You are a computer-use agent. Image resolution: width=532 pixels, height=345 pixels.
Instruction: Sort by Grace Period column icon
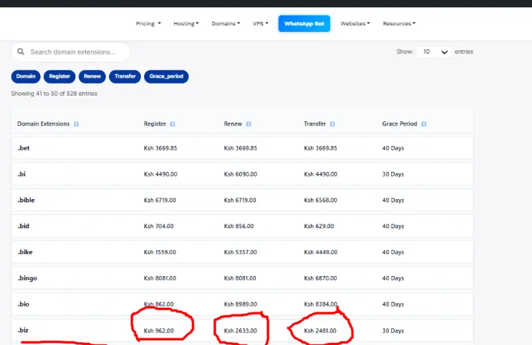[424, 124]
